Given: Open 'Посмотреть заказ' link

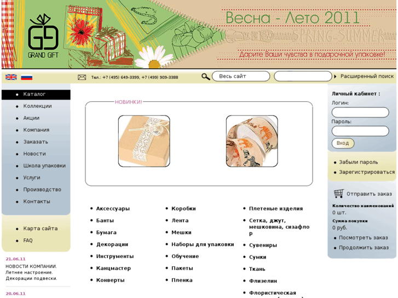Looking at the screenshot, I should (x=364, y=238).
